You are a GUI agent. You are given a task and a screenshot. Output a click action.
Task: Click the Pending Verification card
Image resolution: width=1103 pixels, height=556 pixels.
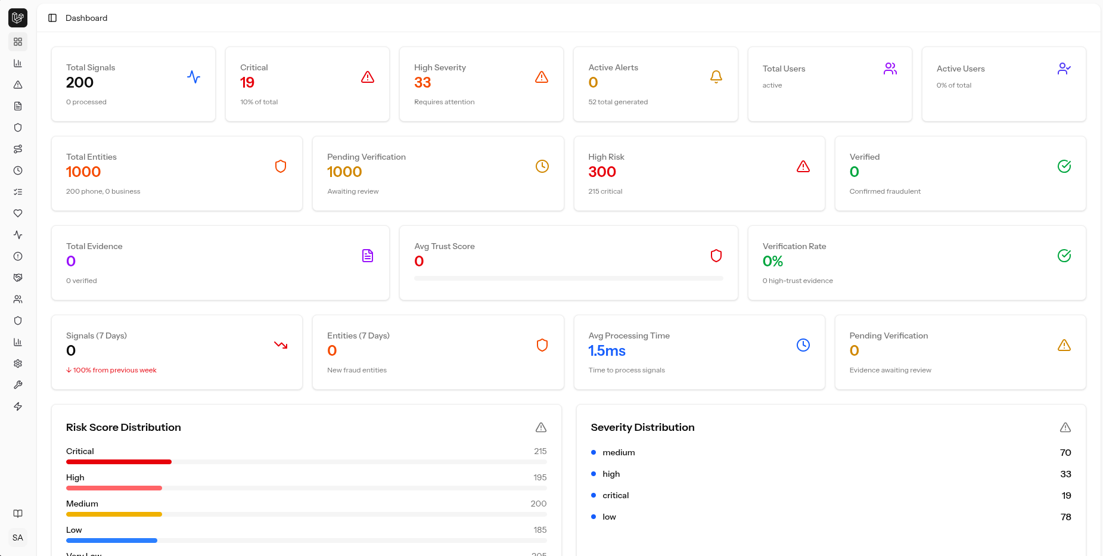pos(438,173)
